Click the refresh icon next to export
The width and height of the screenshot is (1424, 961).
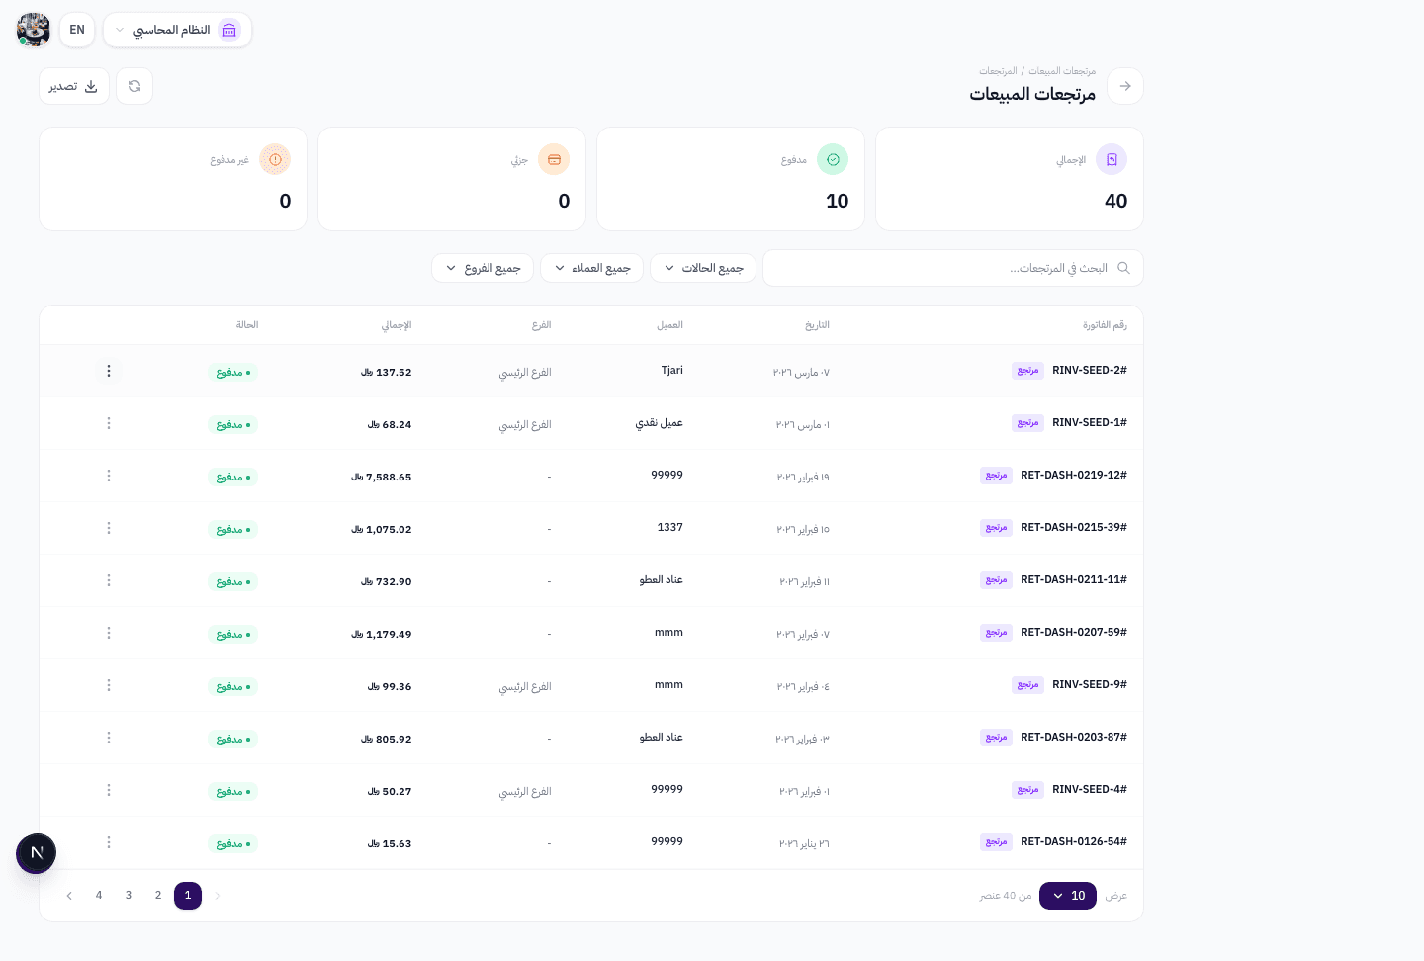tap(134, 86)
